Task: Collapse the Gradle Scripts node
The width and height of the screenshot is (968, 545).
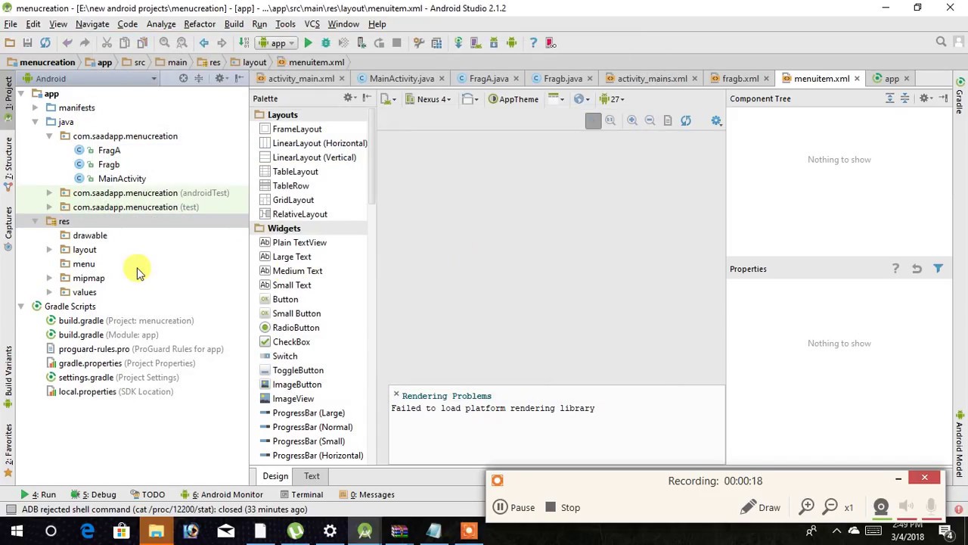Action: pyautogui.click(x=20, y=307)
